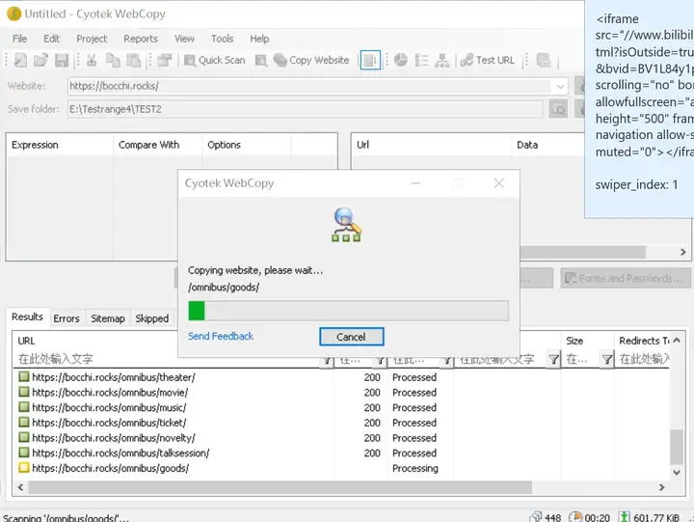Select the omnibus/novelty/ result row
The height and width of the screenshot is (522, 694).
[x=341, y=438]
